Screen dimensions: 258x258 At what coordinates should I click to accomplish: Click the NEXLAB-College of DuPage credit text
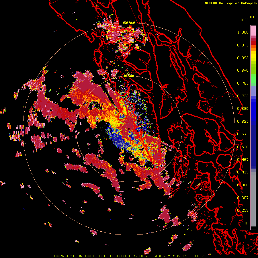[x=229, y=3]
